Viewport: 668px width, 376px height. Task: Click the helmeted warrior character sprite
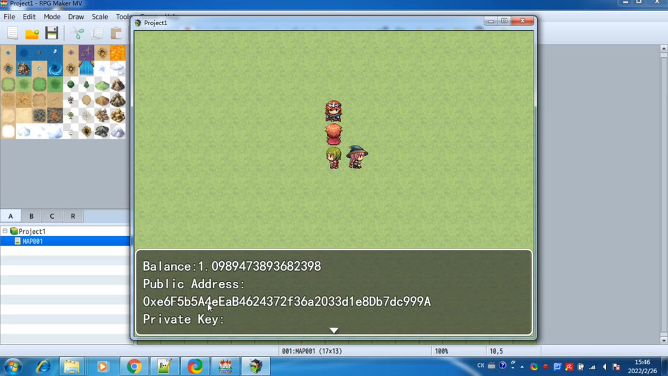coord(333,111)
